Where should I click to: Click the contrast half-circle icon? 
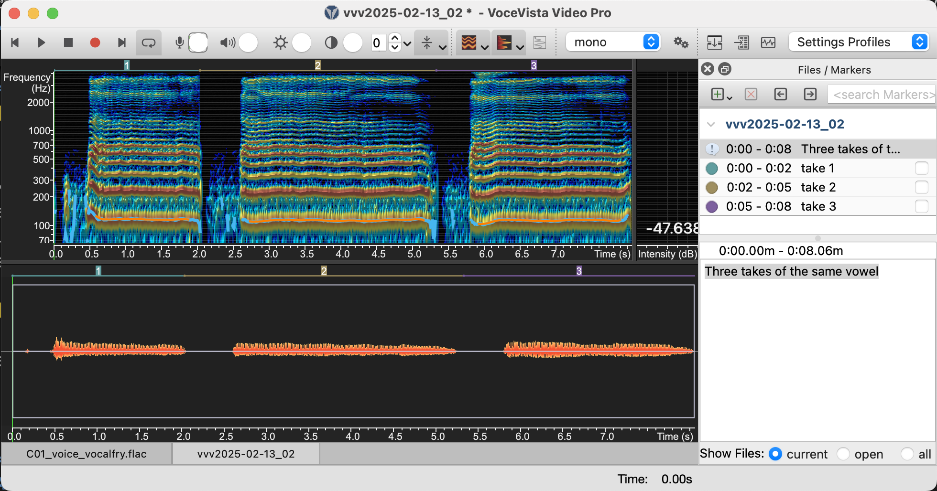(x=331, y=43)
